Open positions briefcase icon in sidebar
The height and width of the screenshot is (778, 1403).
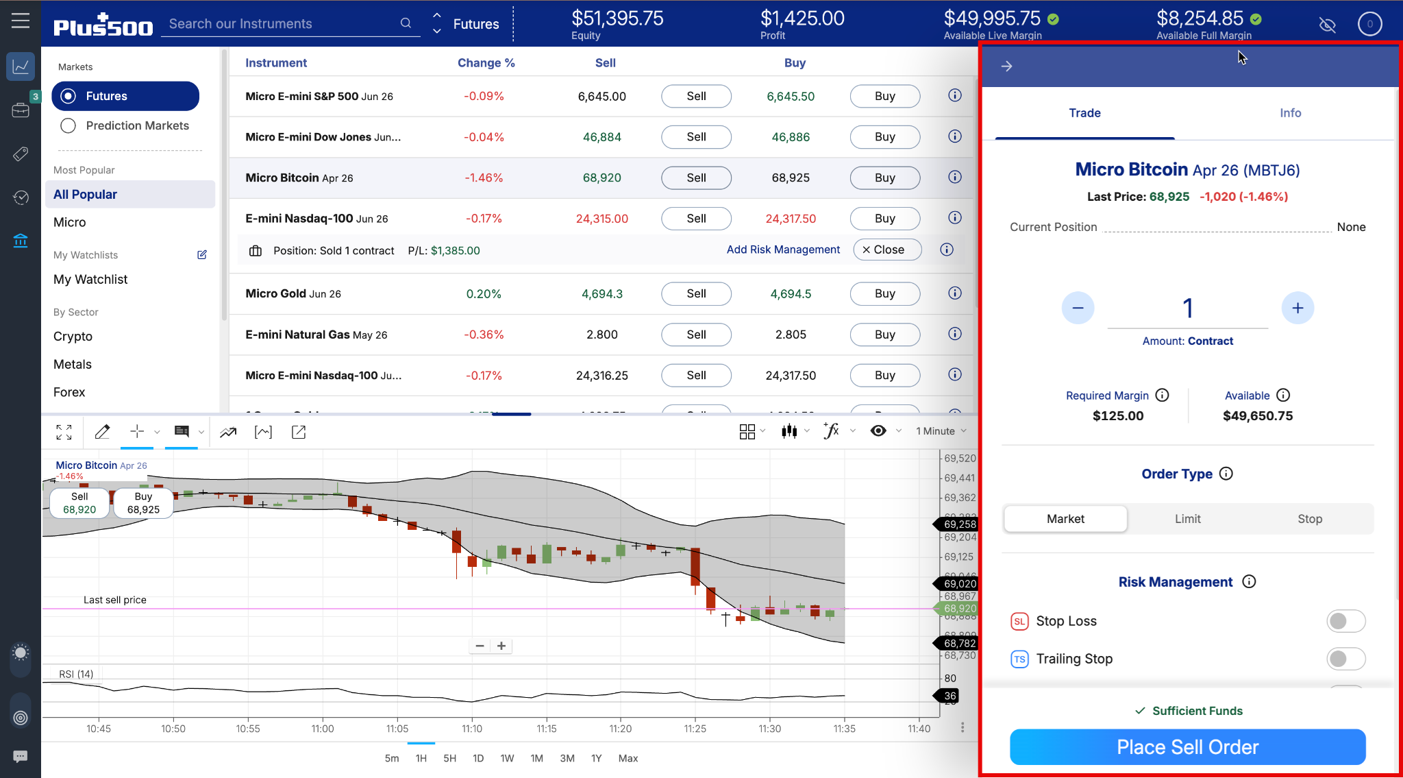click(21, 110)
